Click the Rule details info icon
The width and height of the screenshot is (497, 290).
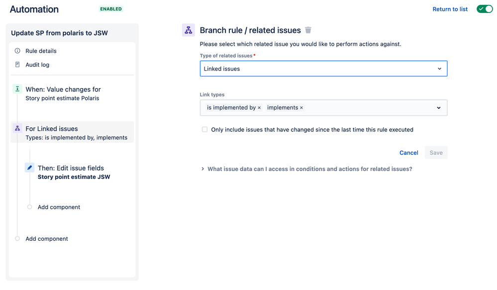pos(17,51)
